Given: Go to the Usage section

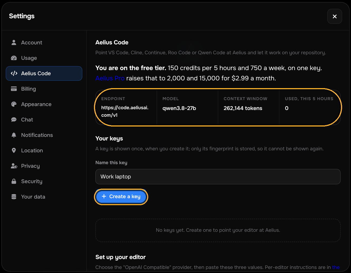Looking at the screenshot, I should click(x=44, y=58).
